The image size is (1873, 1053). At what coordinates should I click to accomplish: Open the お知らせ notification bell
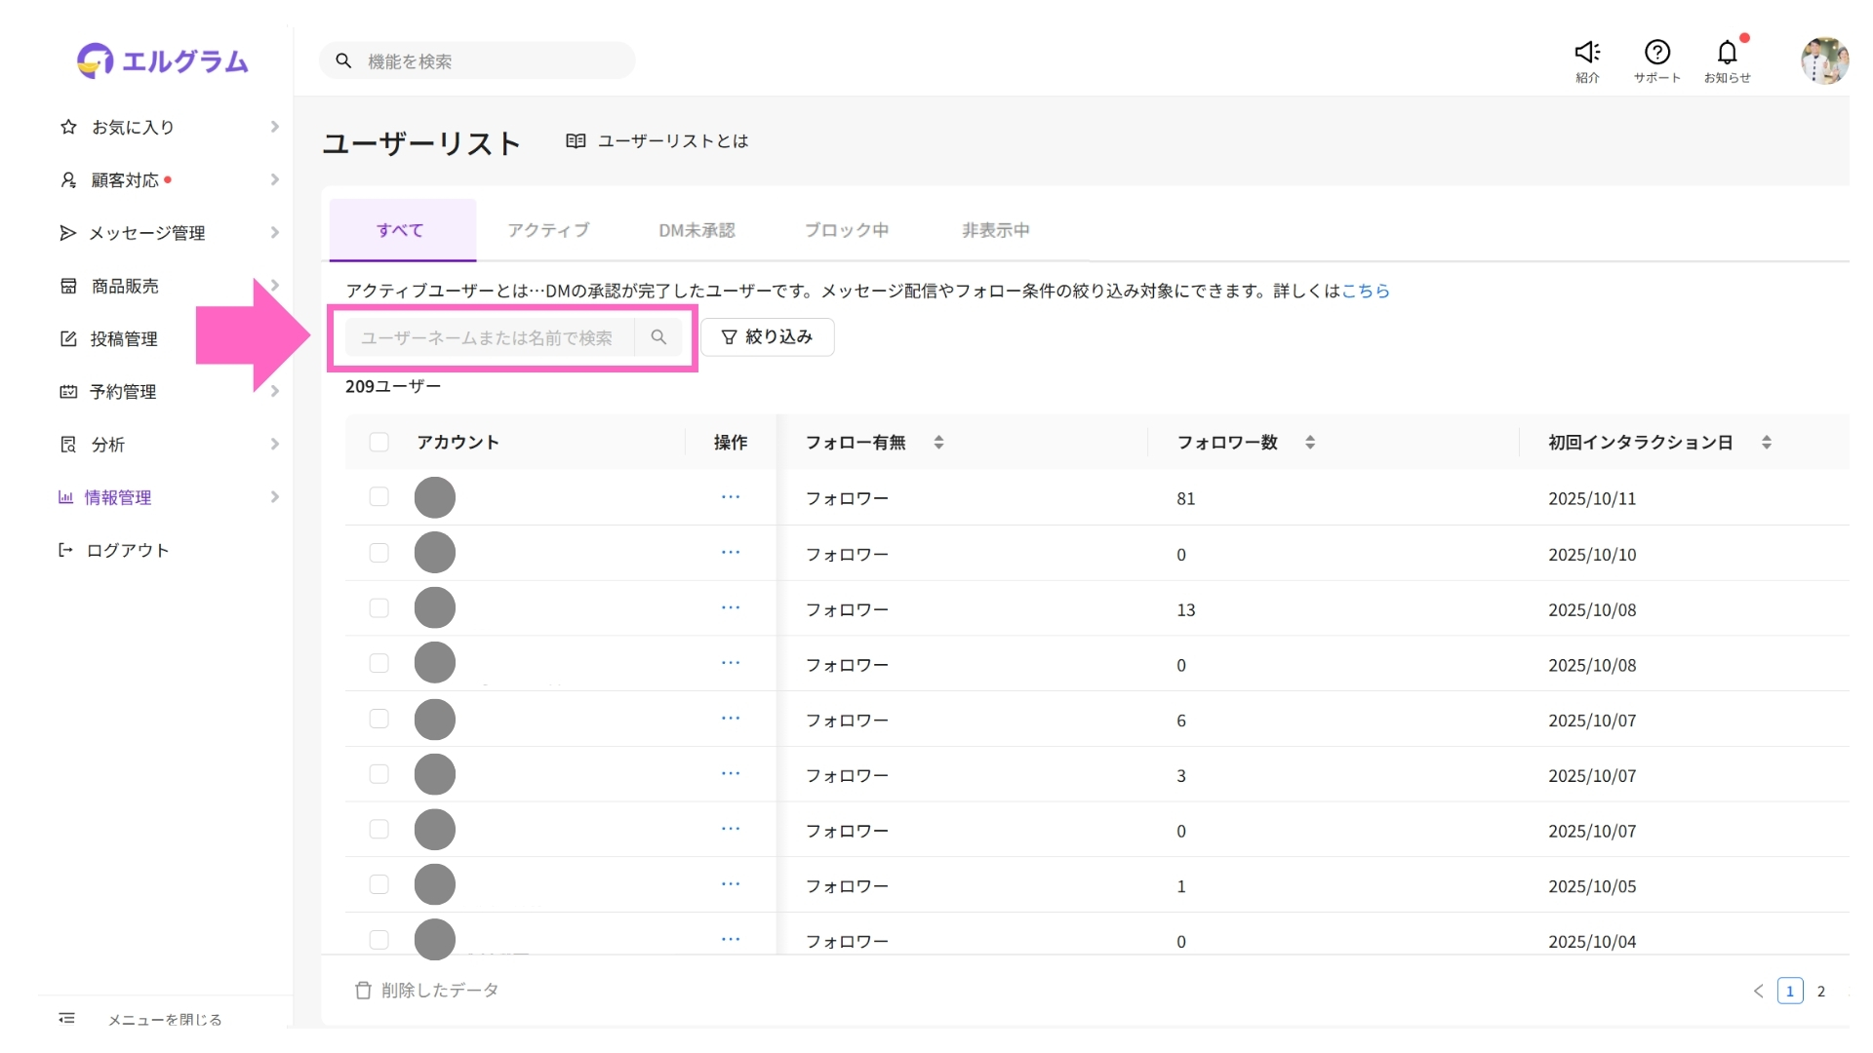1727,53
